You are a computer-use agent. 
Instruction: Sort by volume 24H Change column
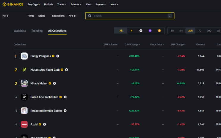[x=132, y=44]
